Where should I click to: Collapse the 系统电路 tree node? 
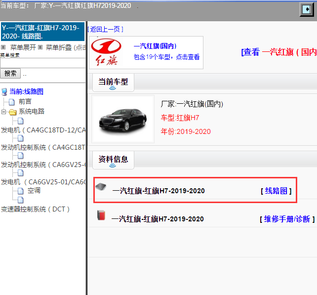3,112
